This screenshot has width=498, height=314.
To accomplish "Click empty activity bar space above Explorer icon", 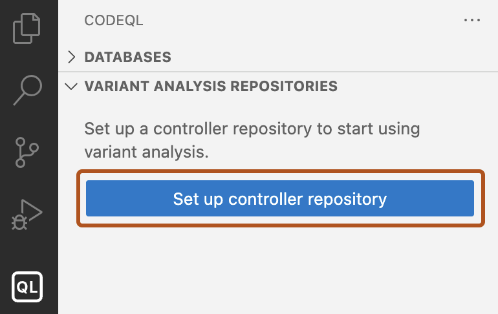I will tap(27, 4).
